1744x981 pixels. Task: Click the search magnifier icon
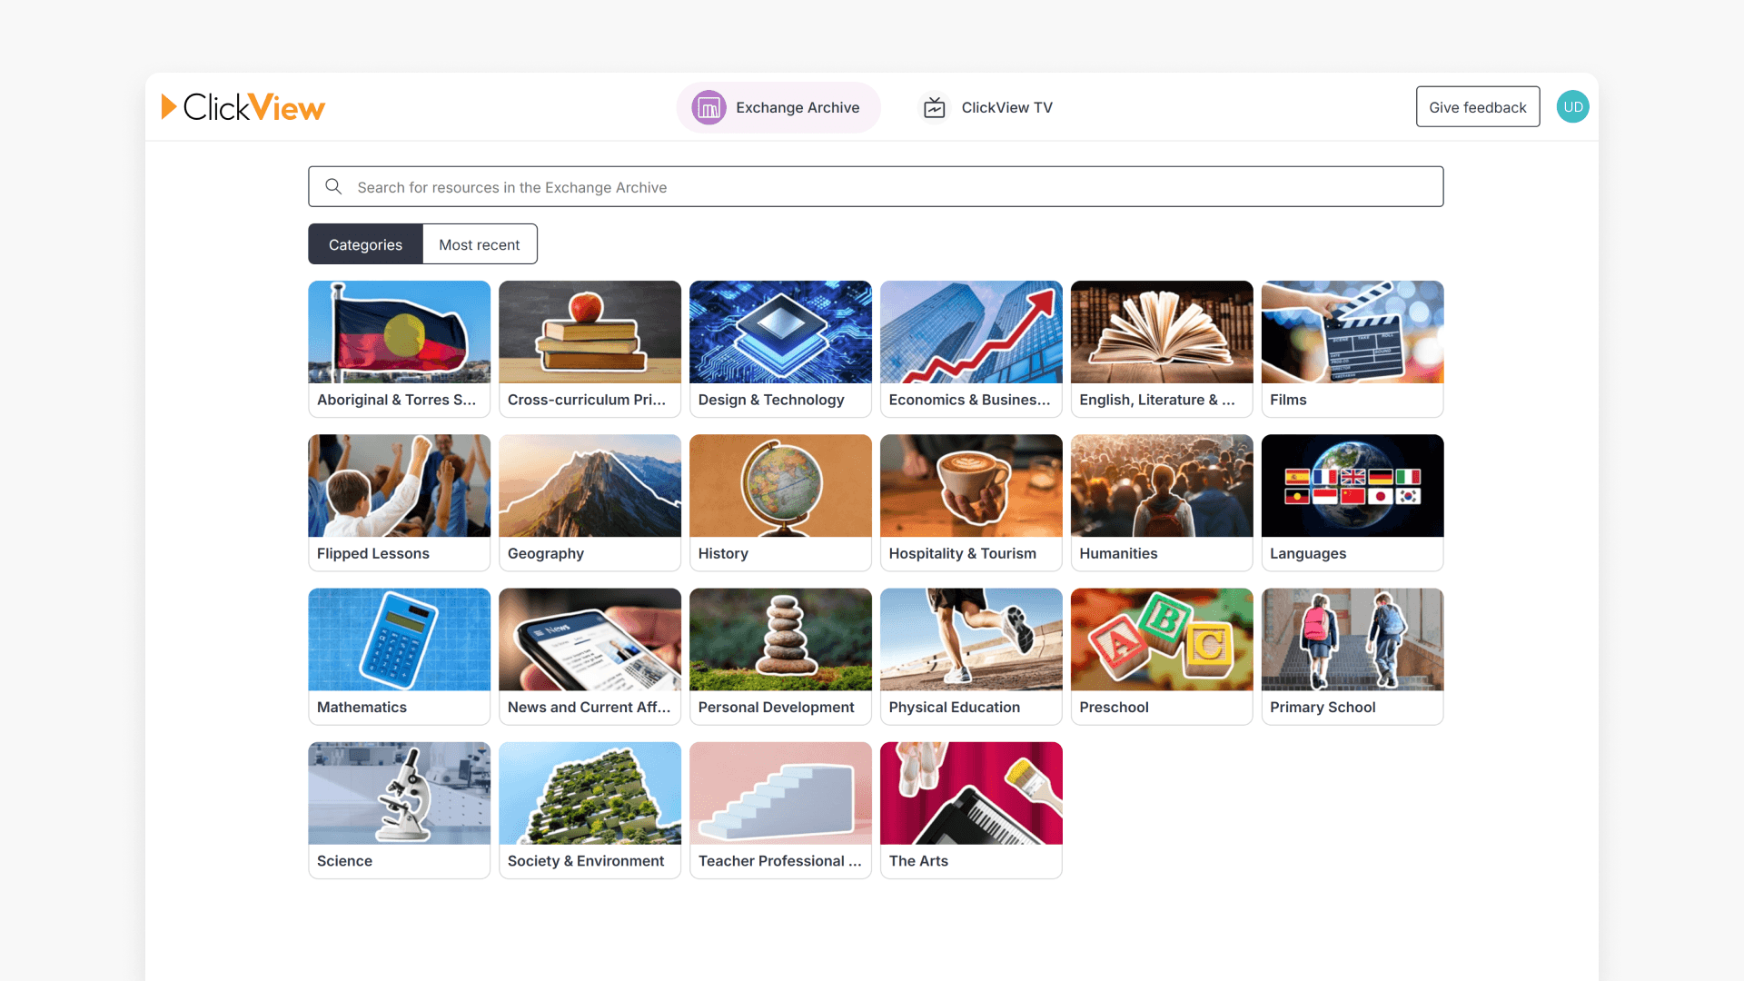pyautogui.click(x=333, y=186)
